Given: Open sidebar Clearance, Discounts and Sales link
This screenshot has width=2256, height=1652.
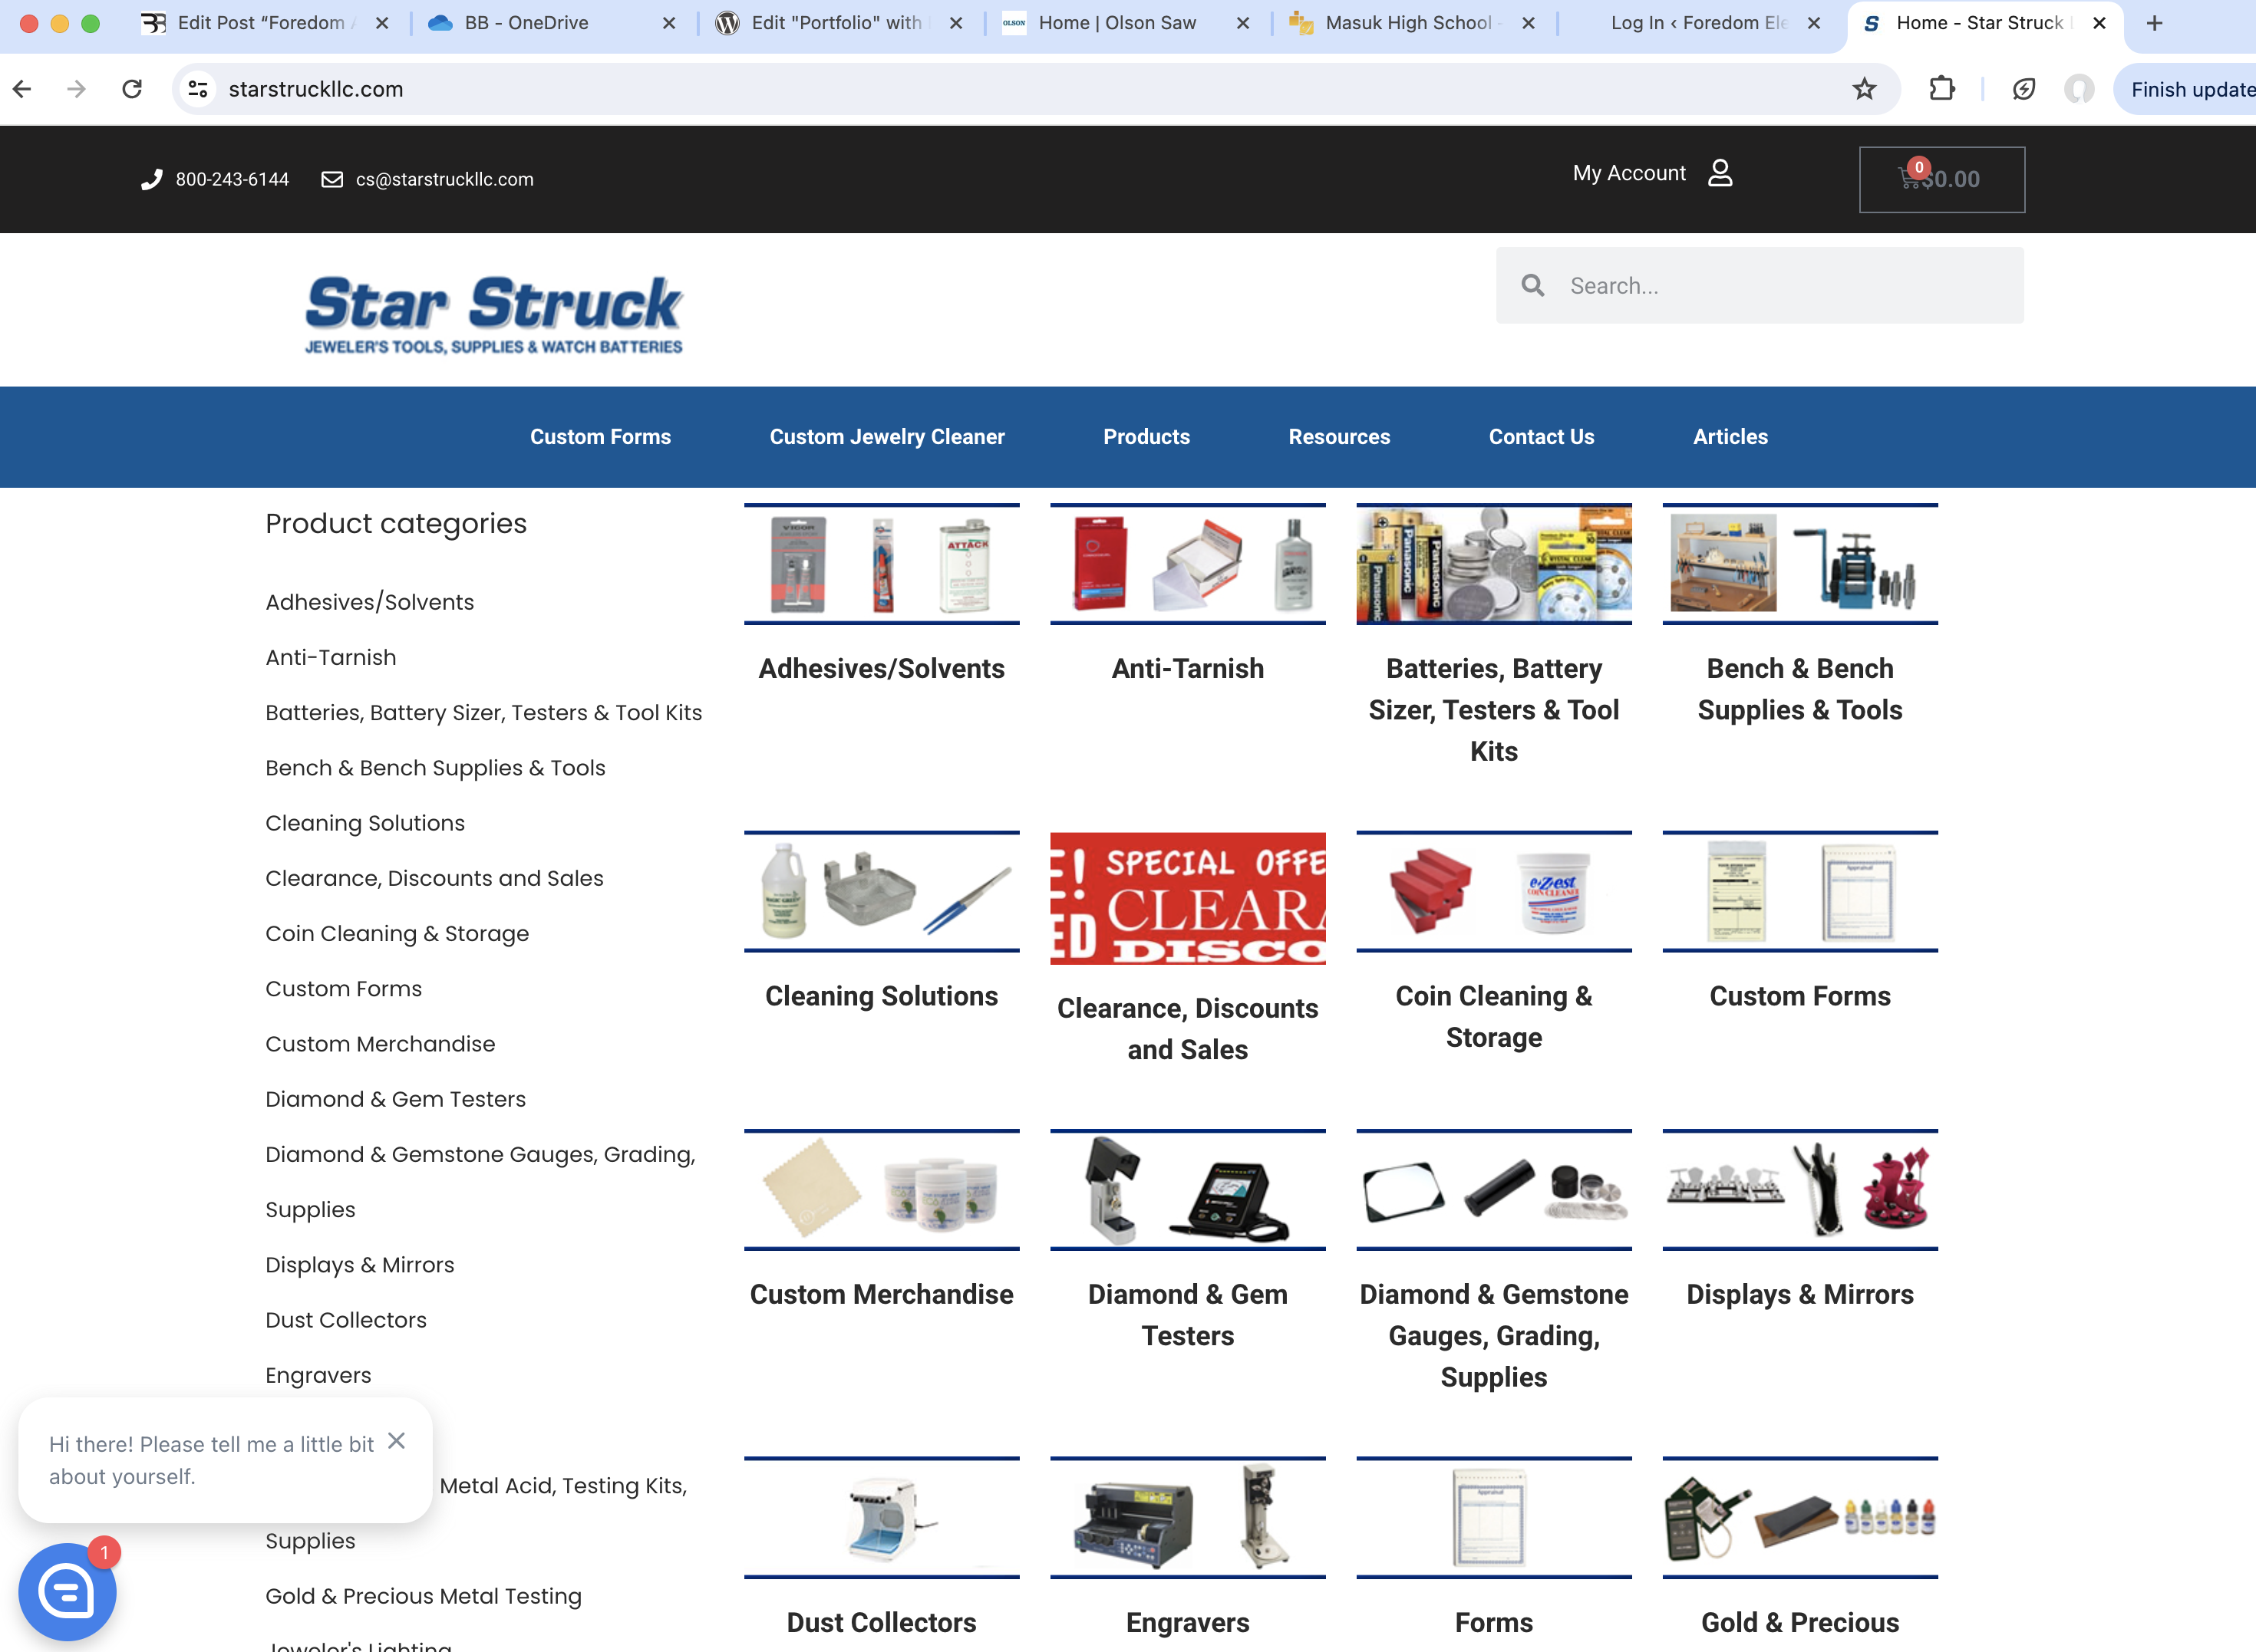Looking at the screenshot, I should [434, 878].
